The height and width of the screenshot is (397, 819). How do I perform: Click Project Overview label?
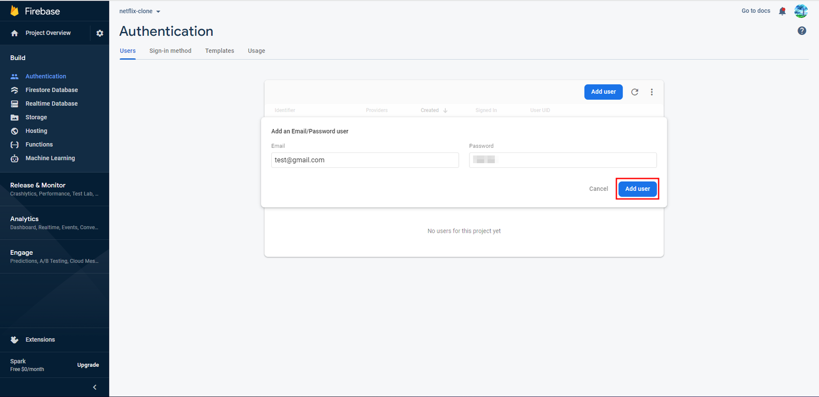click(48, 33)
